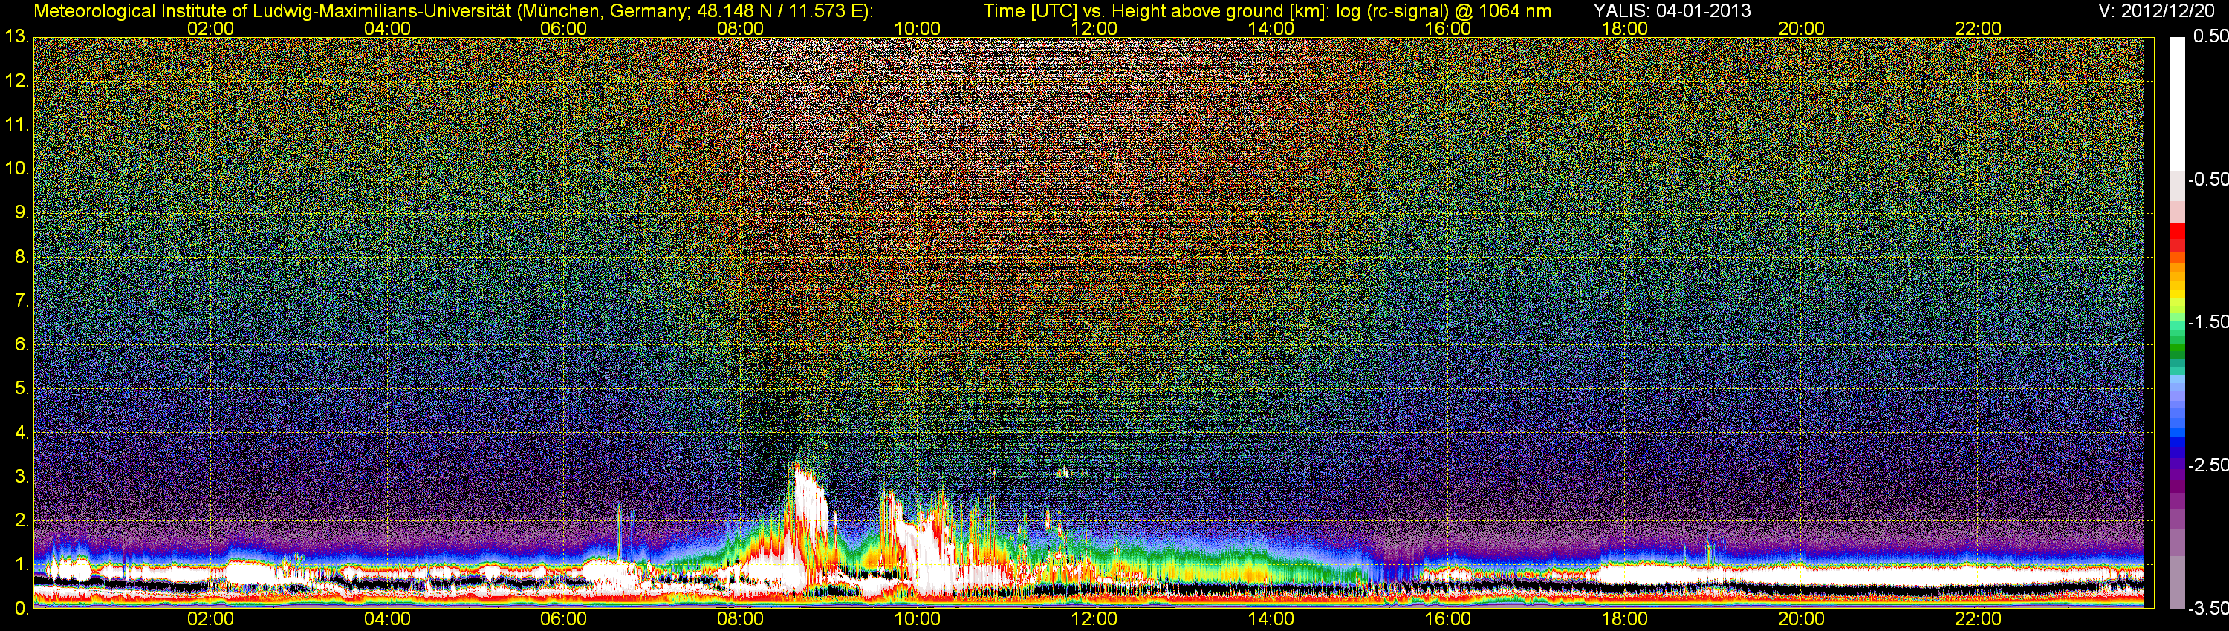Click the 0 km height axis label
The height and width of the screenshot is (631, 2229).
[21, 609]
